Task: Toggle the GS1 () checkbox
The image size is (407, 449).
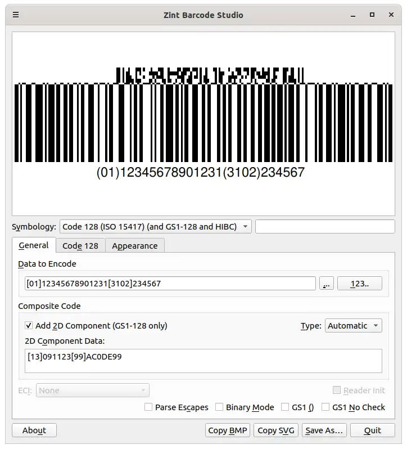Action: tap(285, 407)
